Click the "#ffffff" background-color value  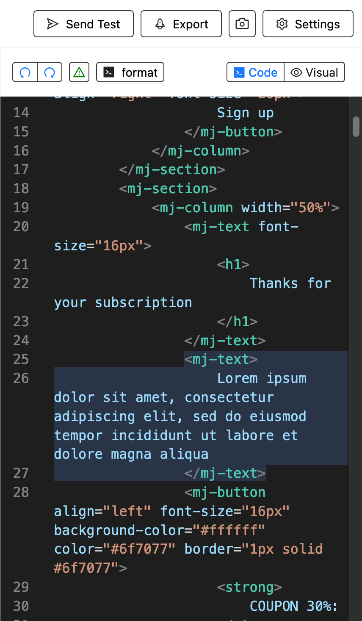229,530
